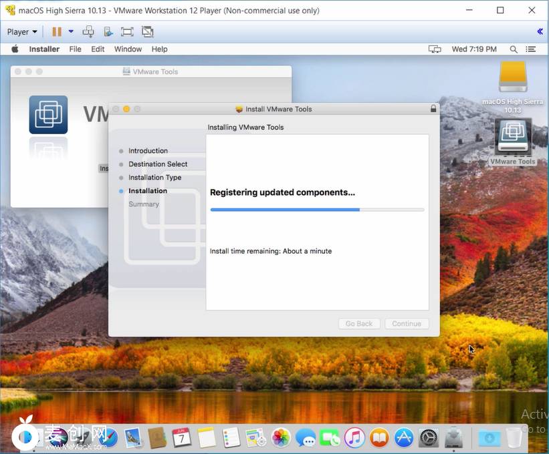Image resolution: width=549 pixels, height=454 pixels.
Task: Click the Continue button
Action: (406, 324)
